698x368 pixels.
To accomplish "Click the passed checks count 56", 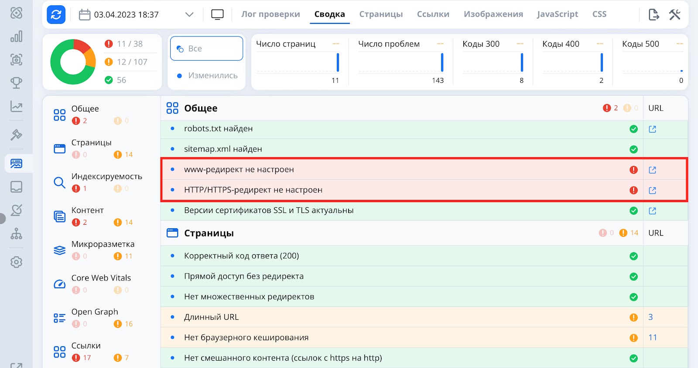I will 116,80.
